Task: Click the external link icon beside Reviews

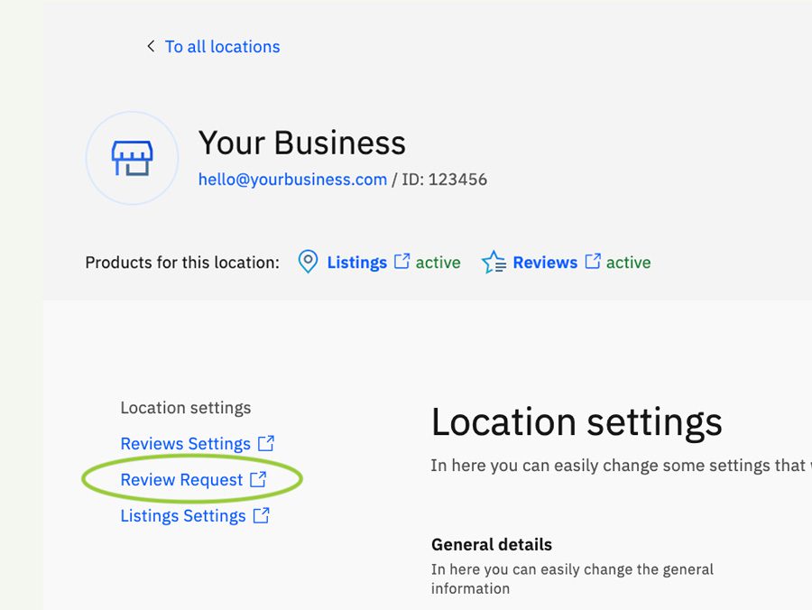Action: 593,261
